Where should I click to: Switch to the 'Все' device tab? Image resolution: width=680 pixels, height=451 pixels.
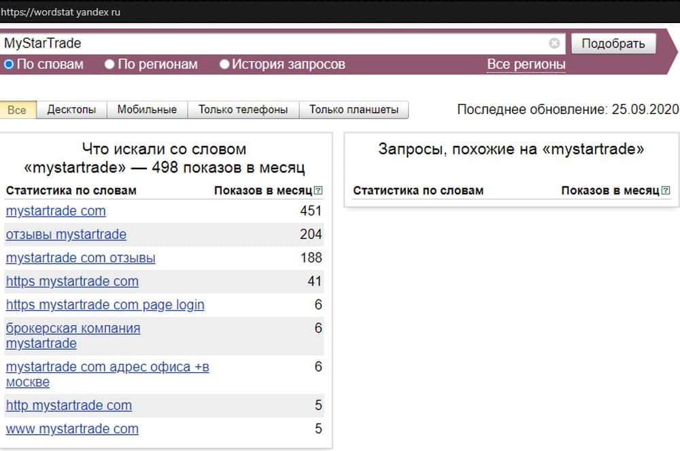[x=17, y=110]
